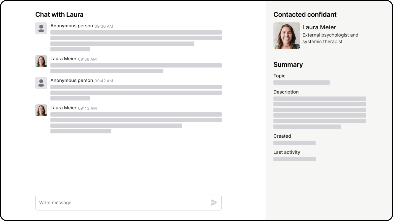This screenshot has height=221, width=393.
Task: Click inside the Write message field
Action: click(99, 203)
